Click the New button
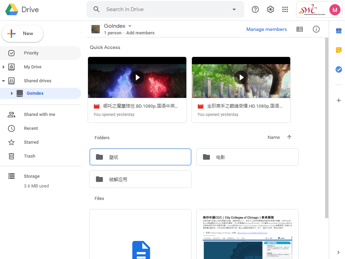 click(x=23, y=34)
